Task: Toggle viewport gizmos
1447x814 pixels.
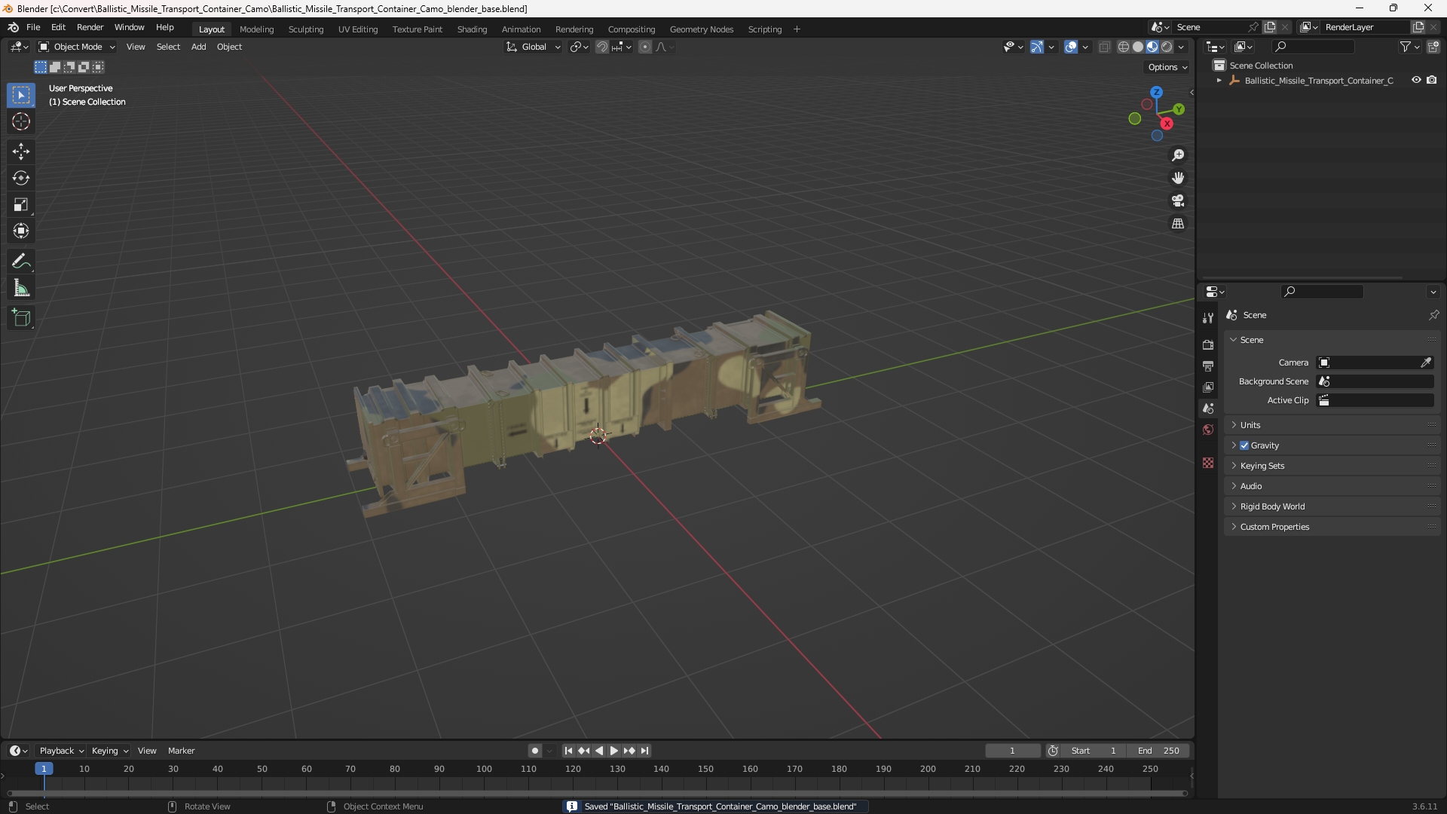Action: pyautogui.click(x=1037, y=47)
